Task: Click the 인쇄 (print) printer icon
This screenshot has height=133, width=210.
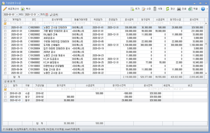Action: coord(179,9)
